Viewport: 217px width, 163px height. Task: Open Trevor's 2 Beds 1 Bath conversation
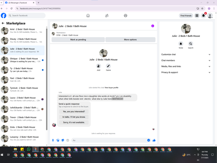23,119
